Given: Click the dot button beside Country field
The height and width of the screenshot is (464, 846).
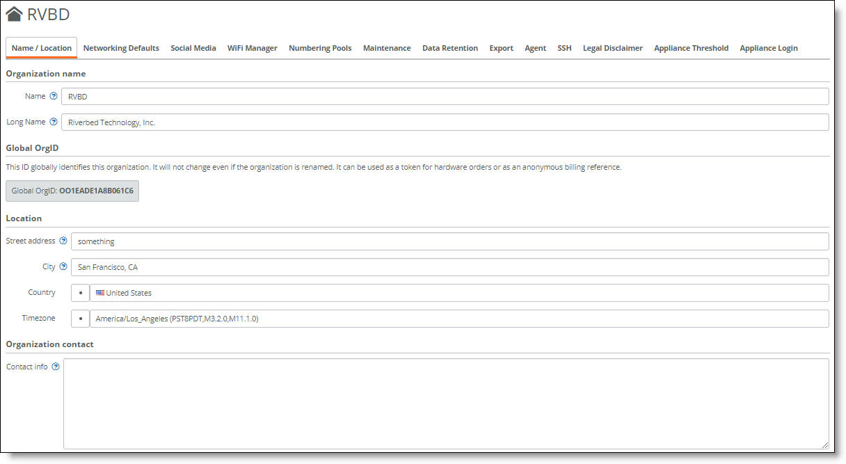Looking at the screenshot, I should click(x=81, y=293).
